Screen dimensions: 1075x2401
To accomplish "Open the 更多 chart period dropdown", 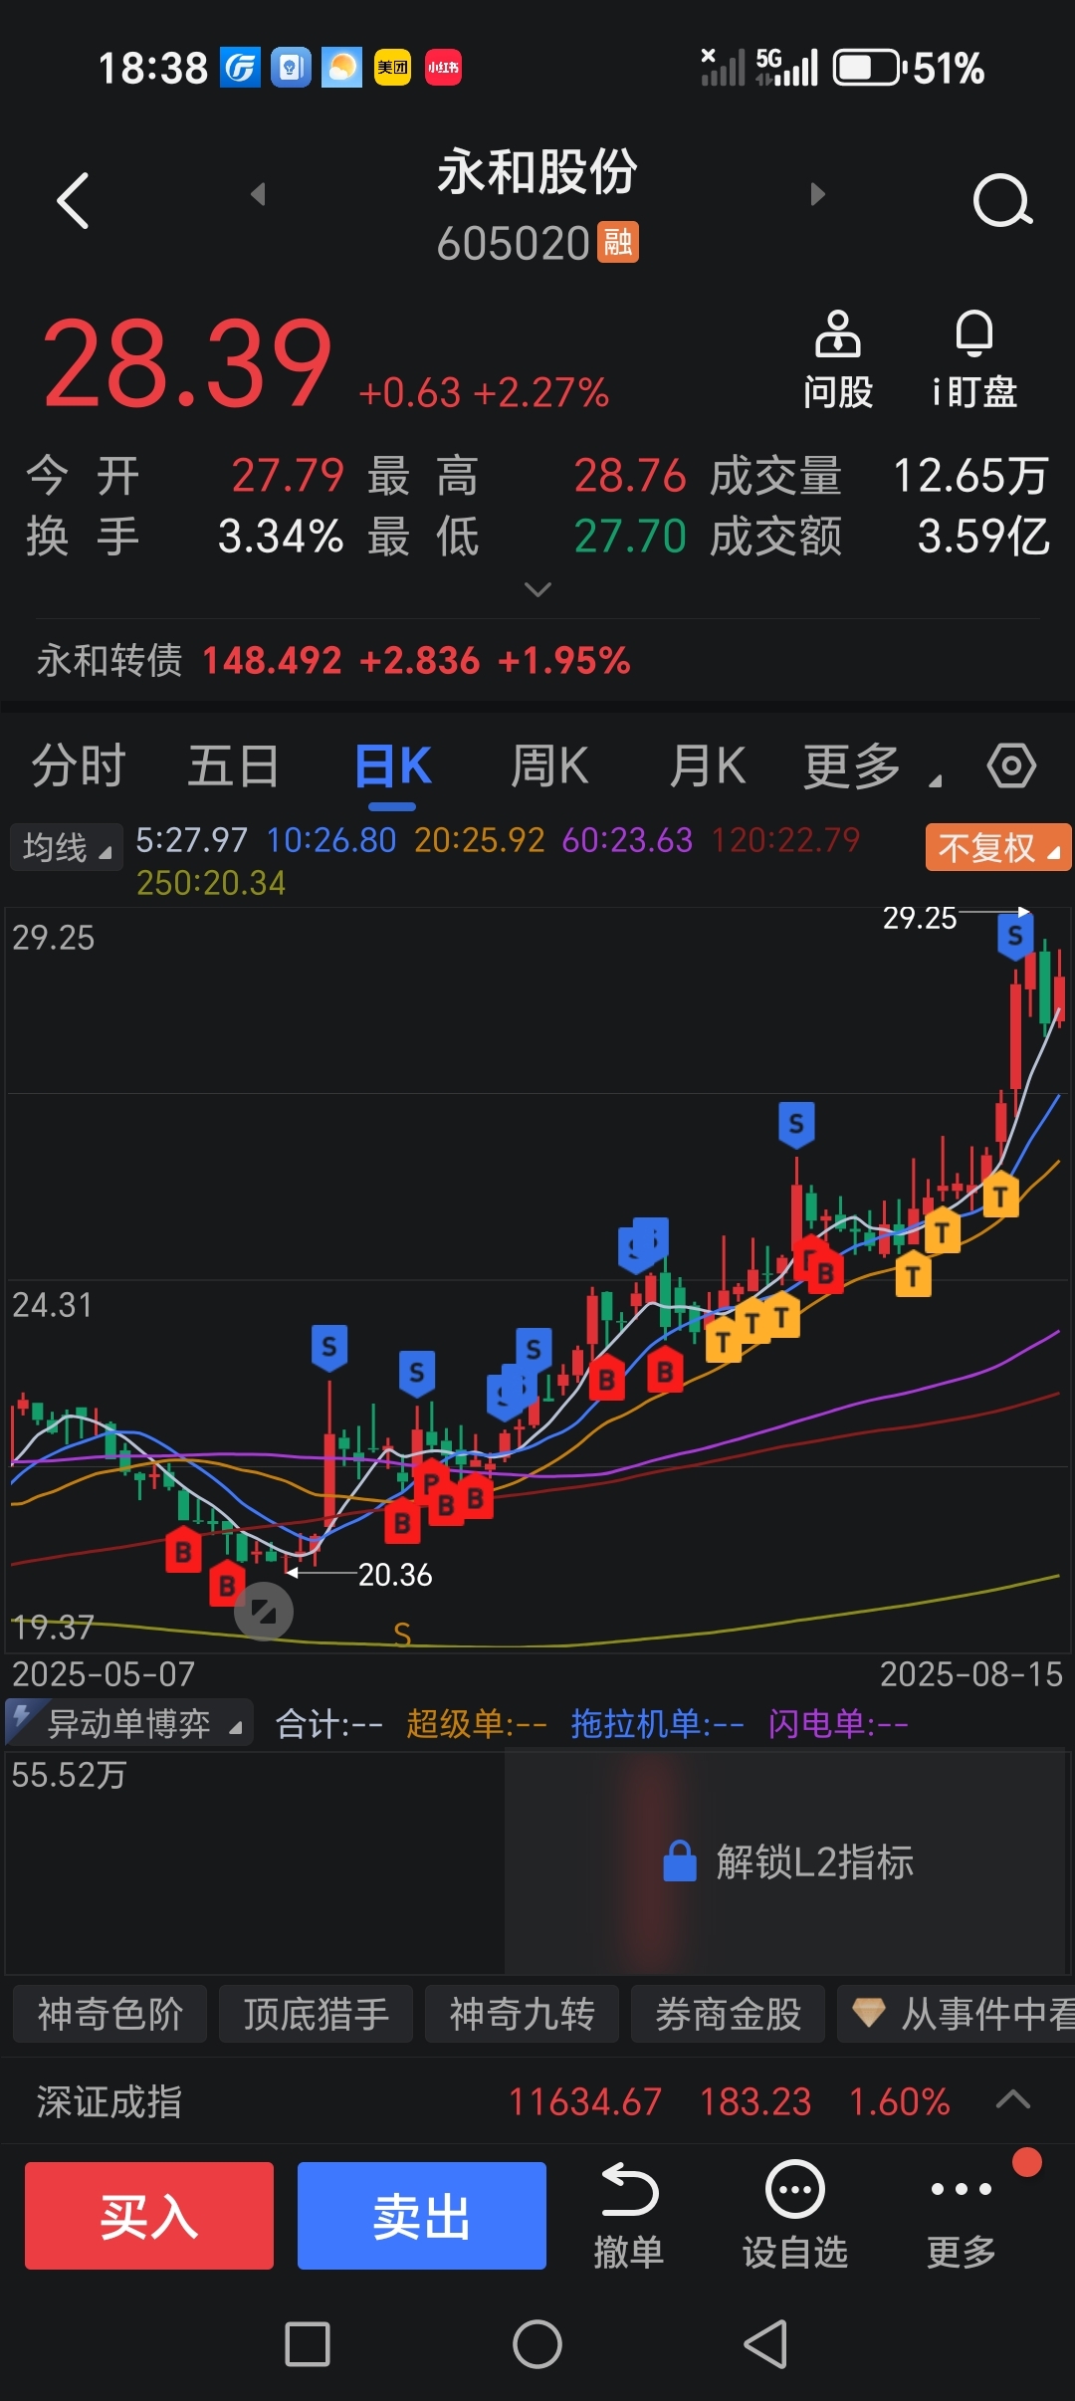I will point(872,766).
